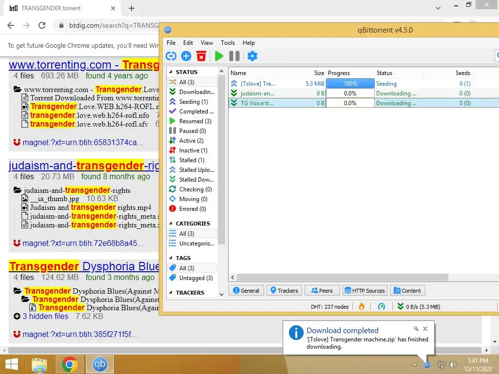The height and width of the screenshot is (374, 499).
Task: Switch to the Content tab
Action: click(x=407, y=290)
